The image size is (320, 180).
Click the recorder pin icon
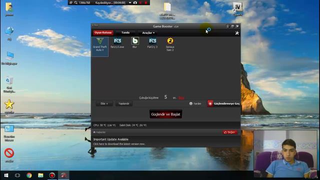[x=71, y=2]
